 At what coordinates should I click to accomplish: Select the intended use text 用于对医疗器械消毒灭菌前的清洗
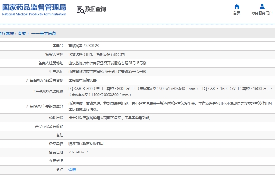point(110,118)
